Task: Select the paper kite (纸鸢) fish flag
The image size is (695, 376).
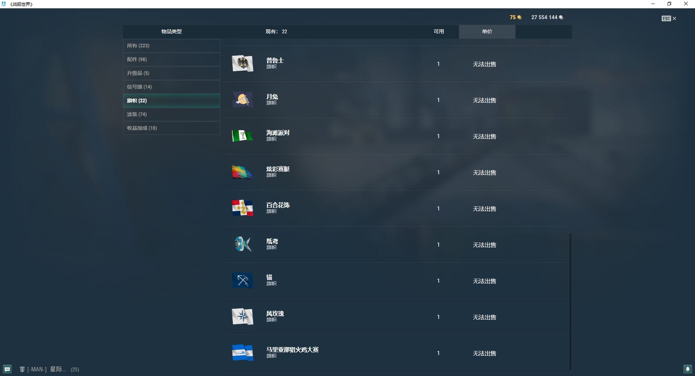Action: point(242,244)
